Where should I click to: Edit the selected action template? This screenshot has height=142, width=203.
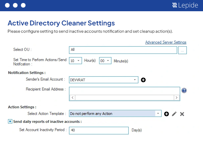click(x=174, y=114)
